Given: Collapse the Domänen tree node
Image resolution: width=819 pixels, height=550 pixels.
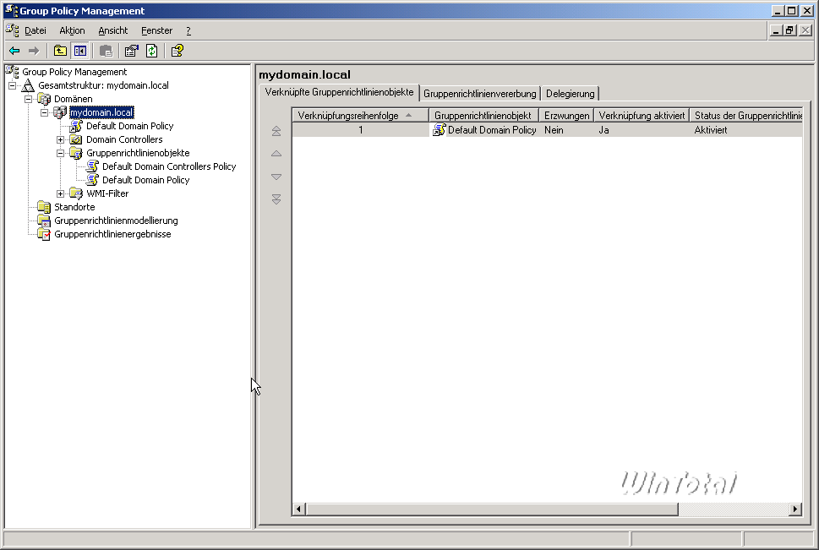Looking at the screenshot, I should coord(28,99).
